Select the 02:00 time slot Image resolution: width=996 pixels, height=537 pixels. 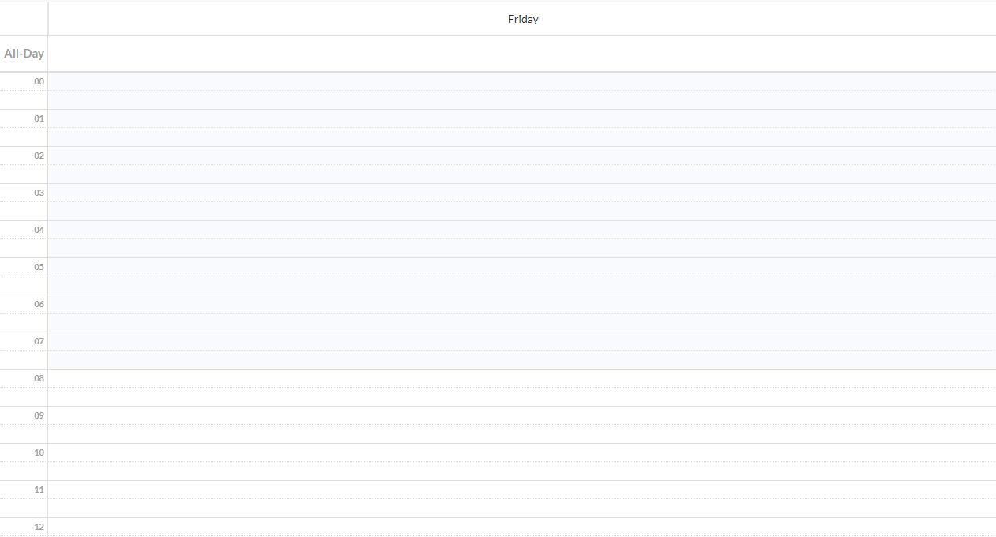pos(522,156)
